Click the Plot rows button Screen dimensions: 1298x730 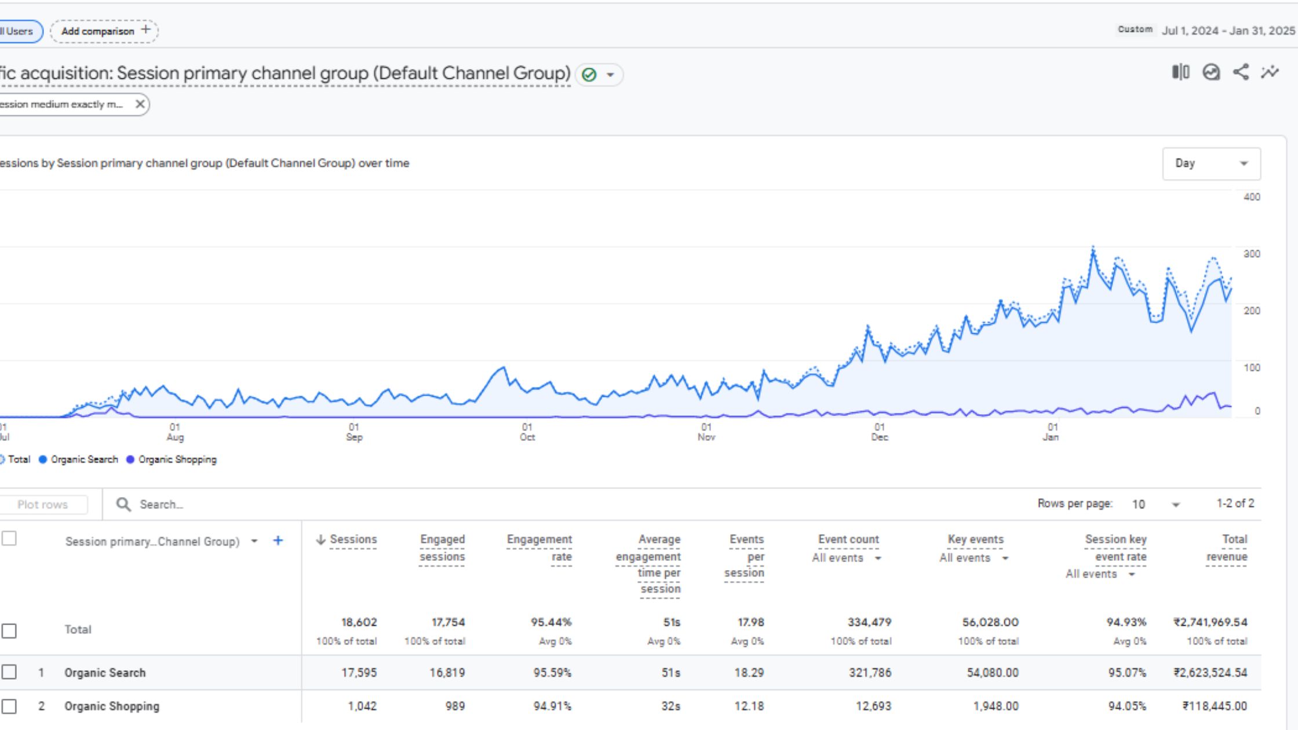pyautogui.click(x=43, y=504)
